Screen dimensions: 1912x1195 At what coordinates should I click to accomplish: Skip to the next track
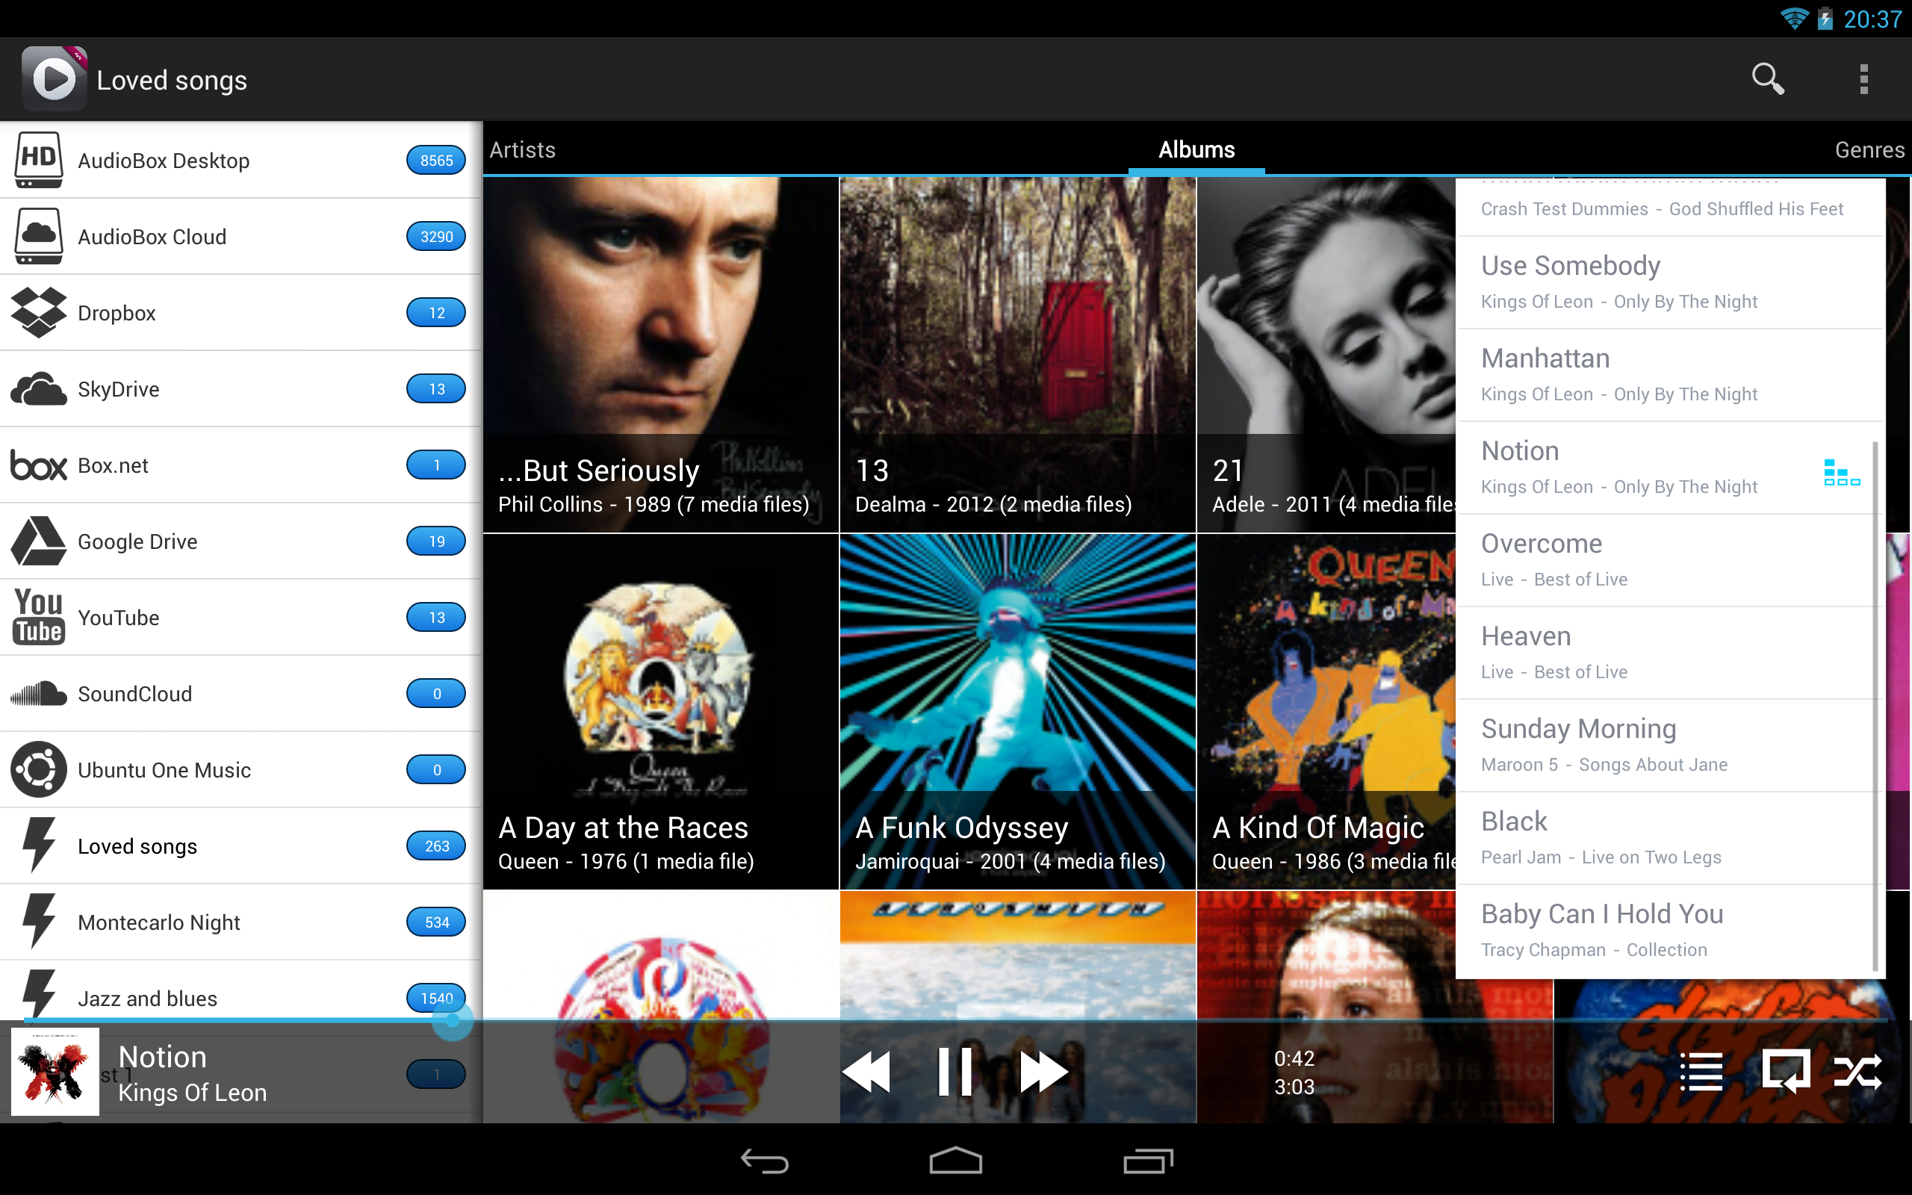coord(1043,1073)
